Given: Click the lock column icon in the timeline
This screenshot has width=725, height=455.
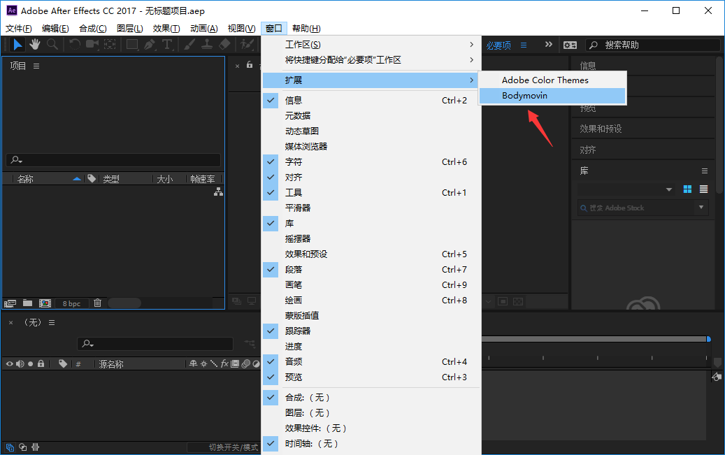Looking at the screenshot, I should 41,364.
